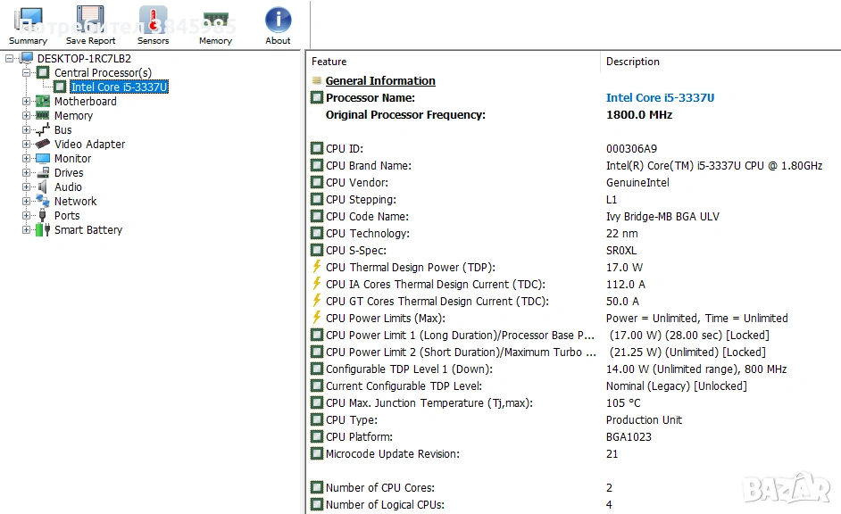Open the About toolbar icon
Image resolution: width=841 pixels, height=514 pixels.
(278, 25)
